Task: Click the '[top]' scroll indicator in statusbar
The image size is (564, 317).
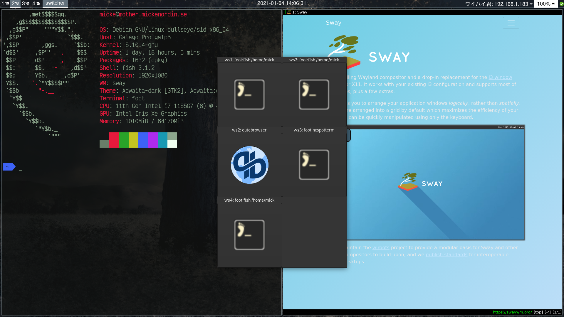Action: click(x=538, y=312)
